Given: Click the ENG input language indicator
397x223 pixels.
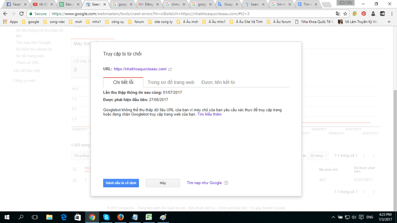Looking at the screenshot, I should pyautogui.click(x=370, y=217).
